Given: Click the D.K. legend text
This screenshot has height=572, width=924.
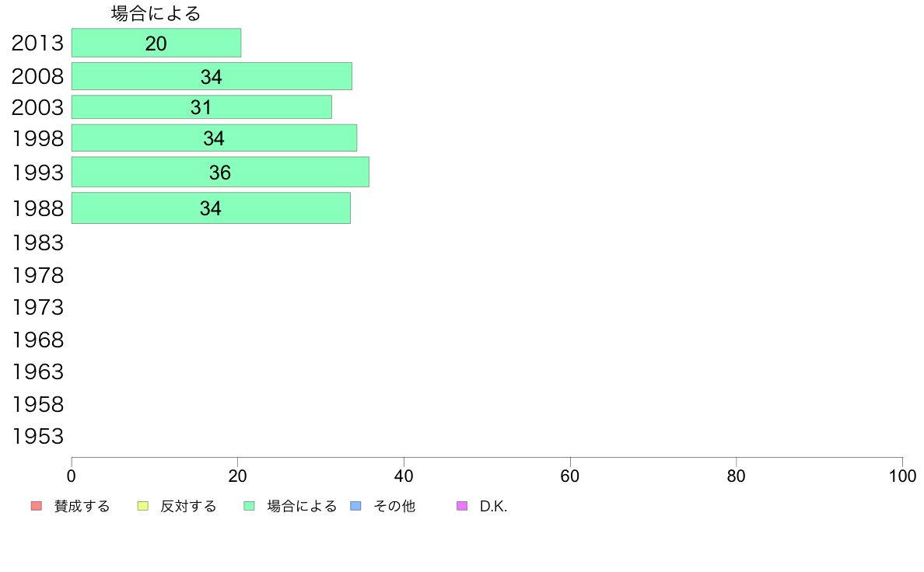Looking at the screenshot, I should pyautogui.click(x=493, y=506).
